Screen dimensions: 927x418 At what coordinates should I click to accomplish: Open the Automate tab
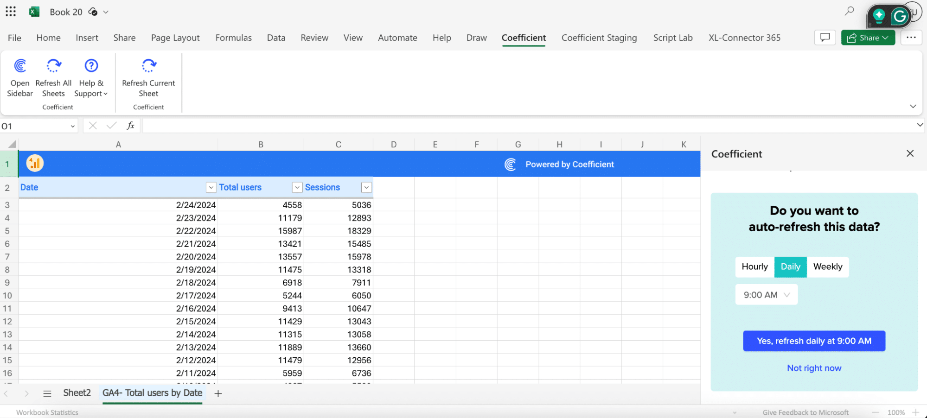coord(397,38)
